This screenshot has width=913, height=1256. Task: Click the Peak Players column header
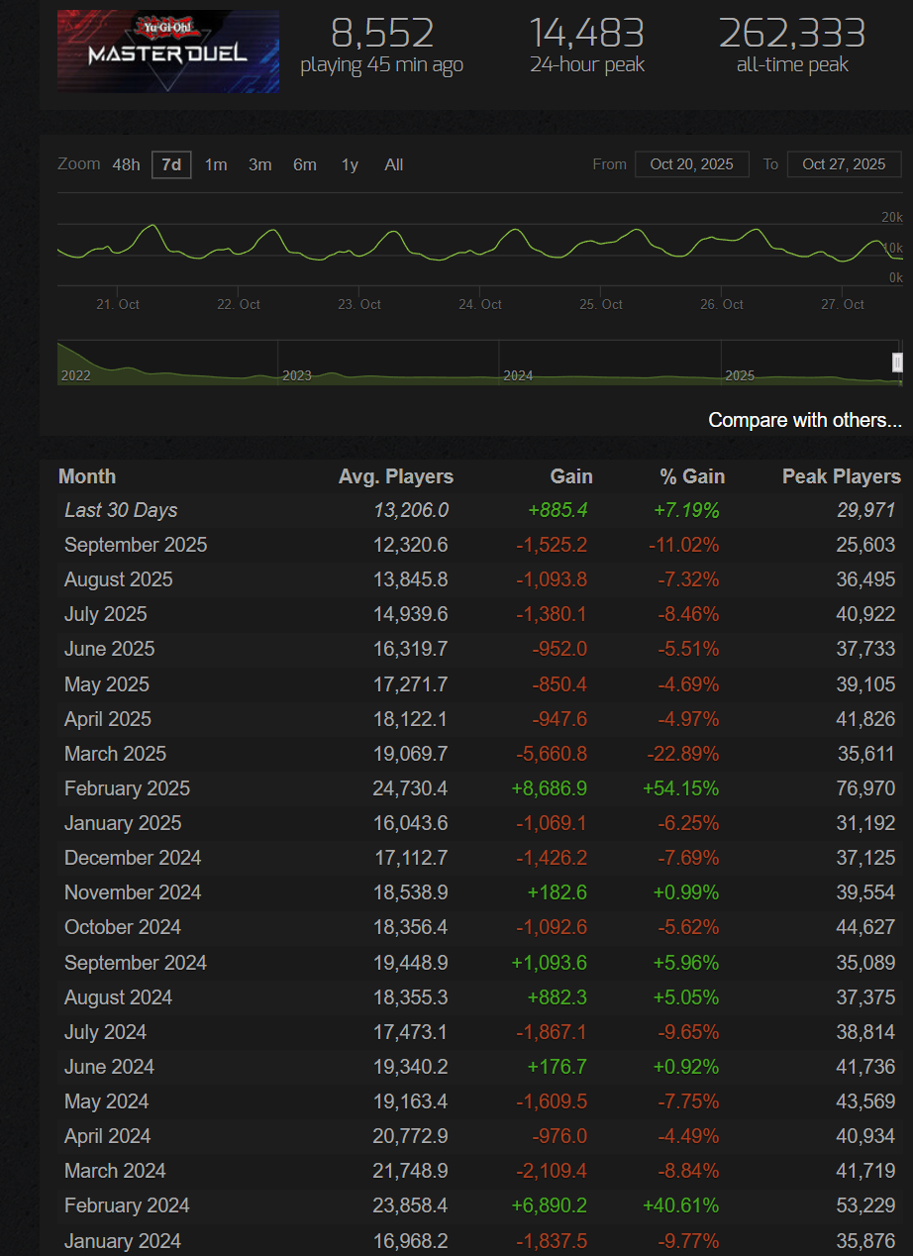pos(842,476)
